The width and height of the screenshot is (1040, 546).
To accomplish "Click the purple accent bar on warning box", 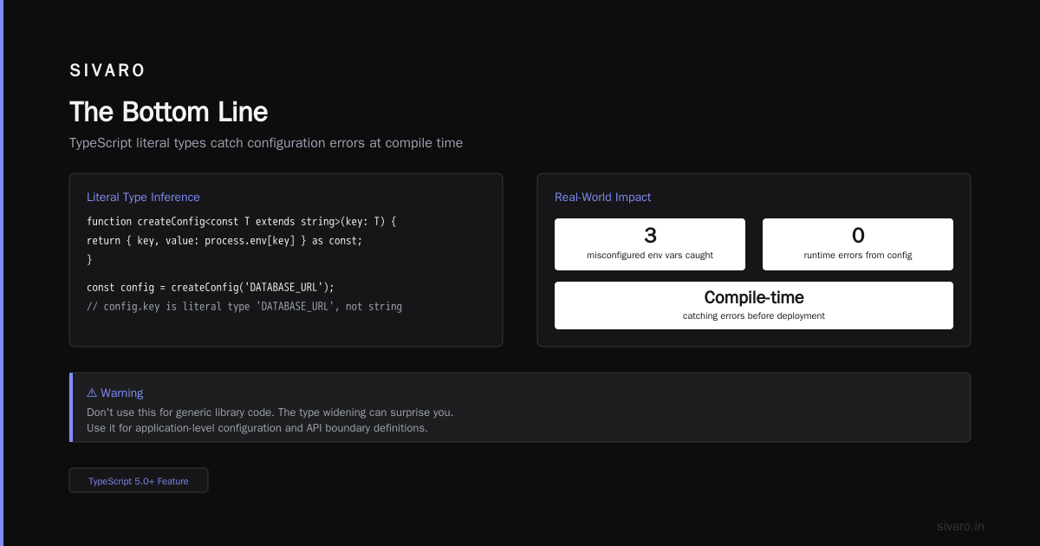I will pyautogui.click(x=71, y=407).
